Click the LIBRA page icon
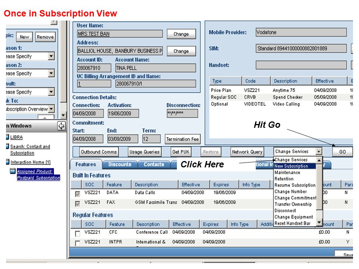The image size is (359, 269). [7, 137]
